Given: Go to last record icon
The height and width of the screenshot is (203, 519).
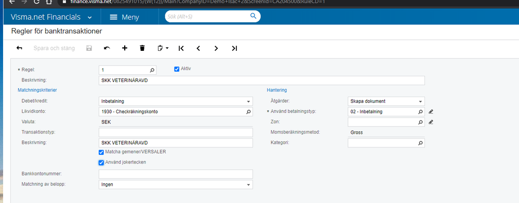Looking at the screenshot, I should click(x=234, y=48).
